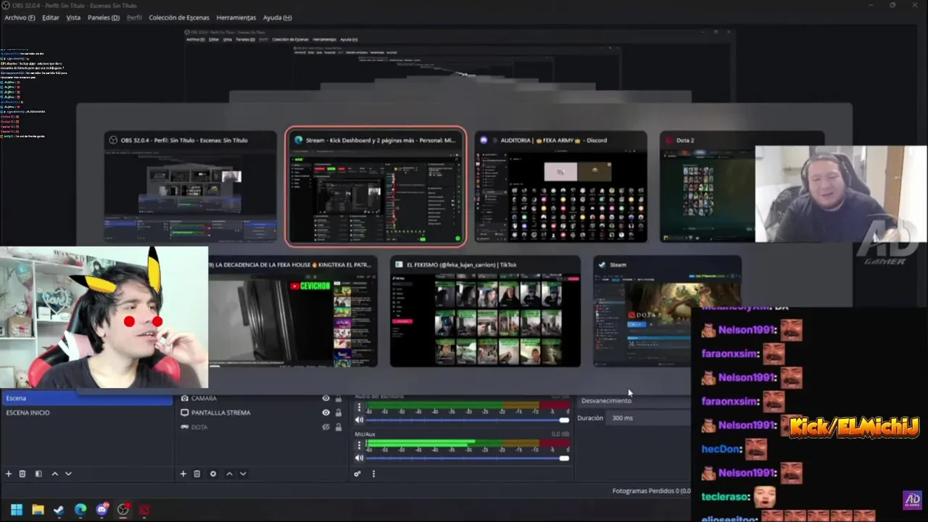Open scene filters icon in Scenes toolbar

tap(38, 473)
